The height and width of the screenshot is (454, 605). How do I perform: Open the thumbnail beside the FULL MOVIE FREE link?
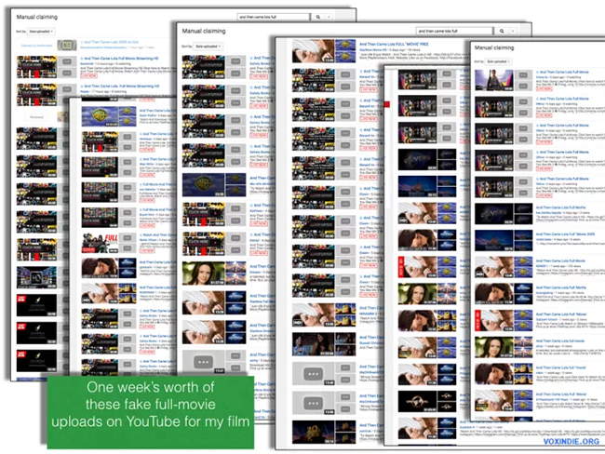pyautogui.click(x=314, y=51)
